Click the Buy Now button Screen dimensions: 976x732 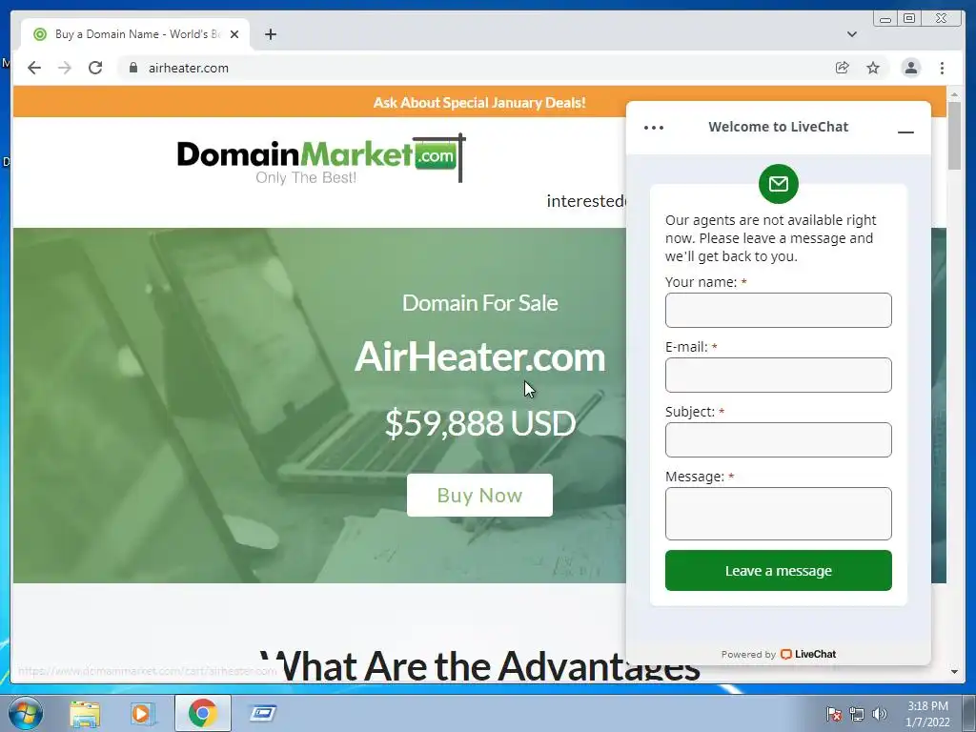(x=479, y=495)
